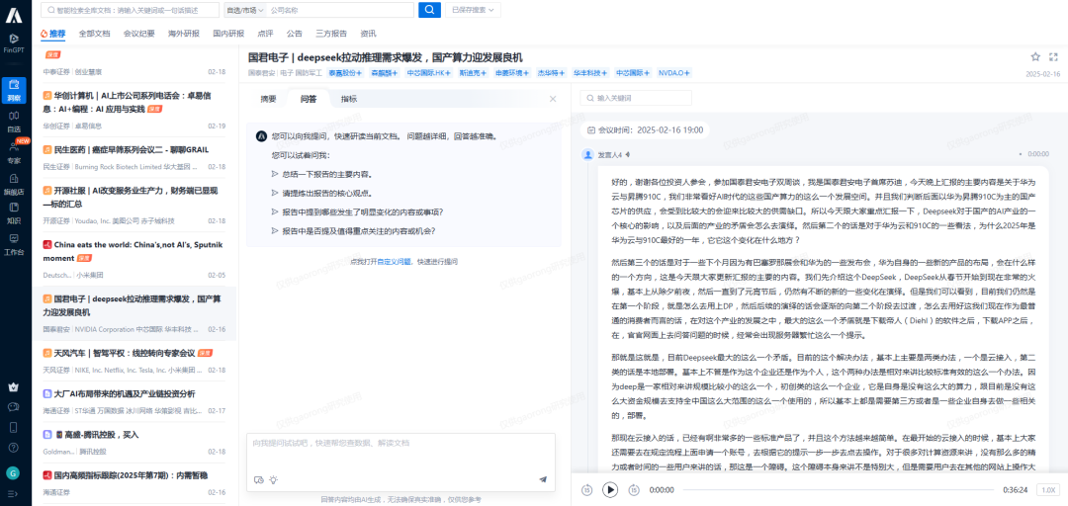Play the meeting audio recording
The width and height of the screenshot is (1068, 506).
(x=610, y=489)
